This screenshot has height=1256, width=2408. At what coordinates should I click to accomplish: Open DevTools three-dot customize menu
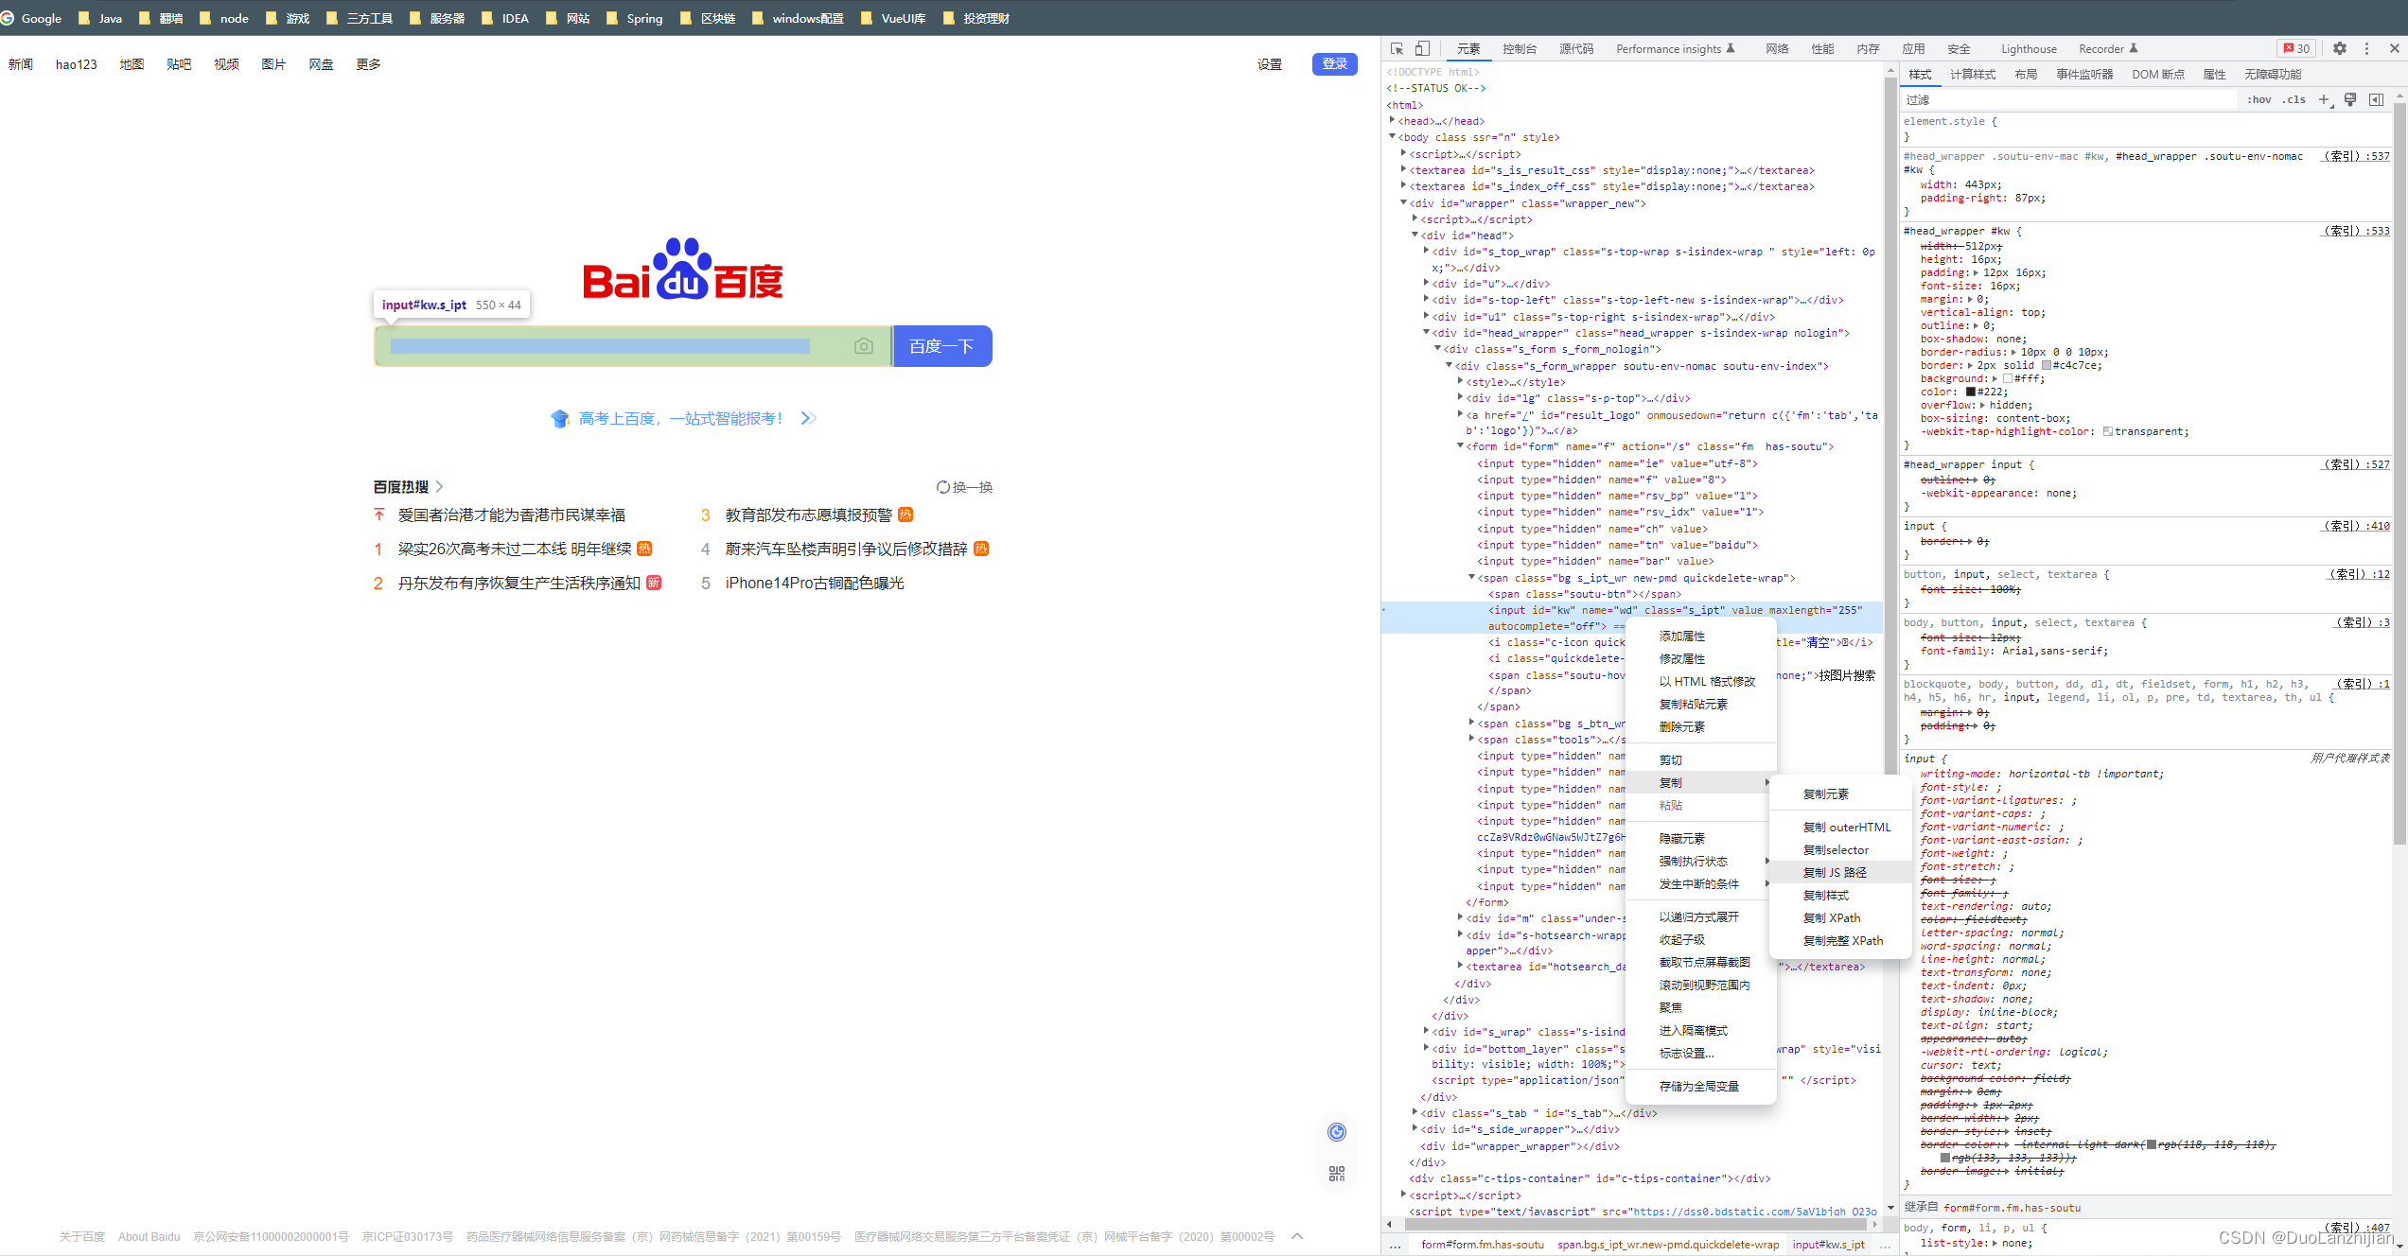[2367, 48]
